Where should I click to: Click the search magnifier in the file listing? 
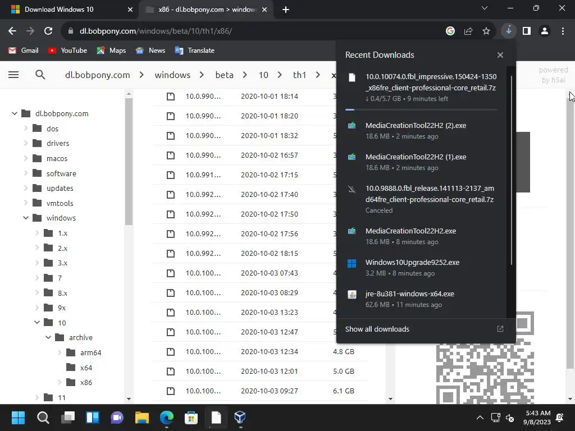pos(40,75)
